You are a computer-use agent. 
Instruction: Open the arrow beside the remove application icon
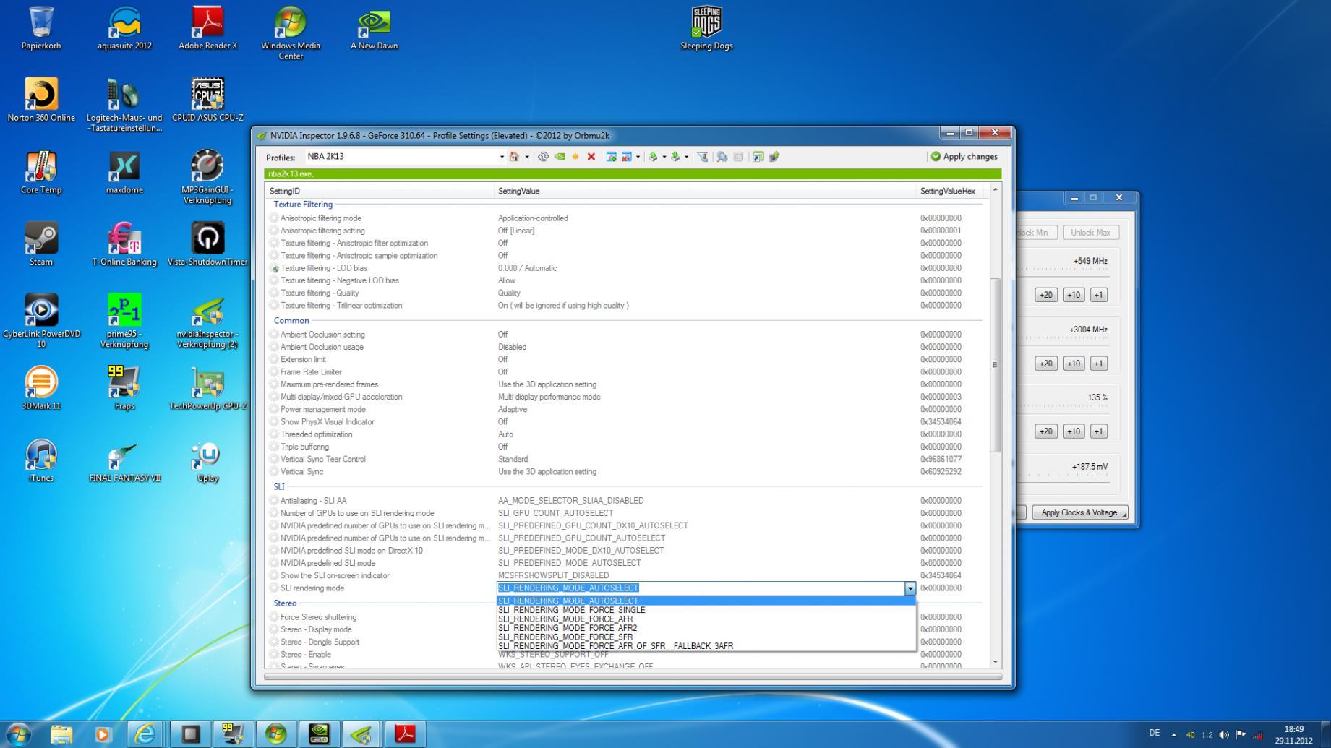point(638,157)
